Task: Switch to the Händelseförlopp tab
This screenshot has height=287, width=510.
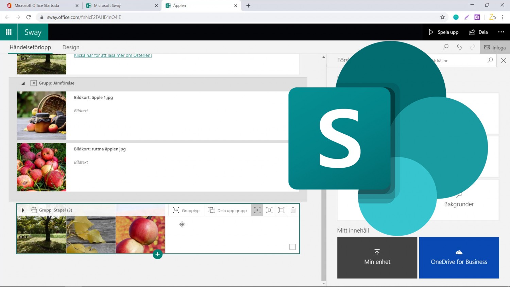Action: [x=30, y=47]
